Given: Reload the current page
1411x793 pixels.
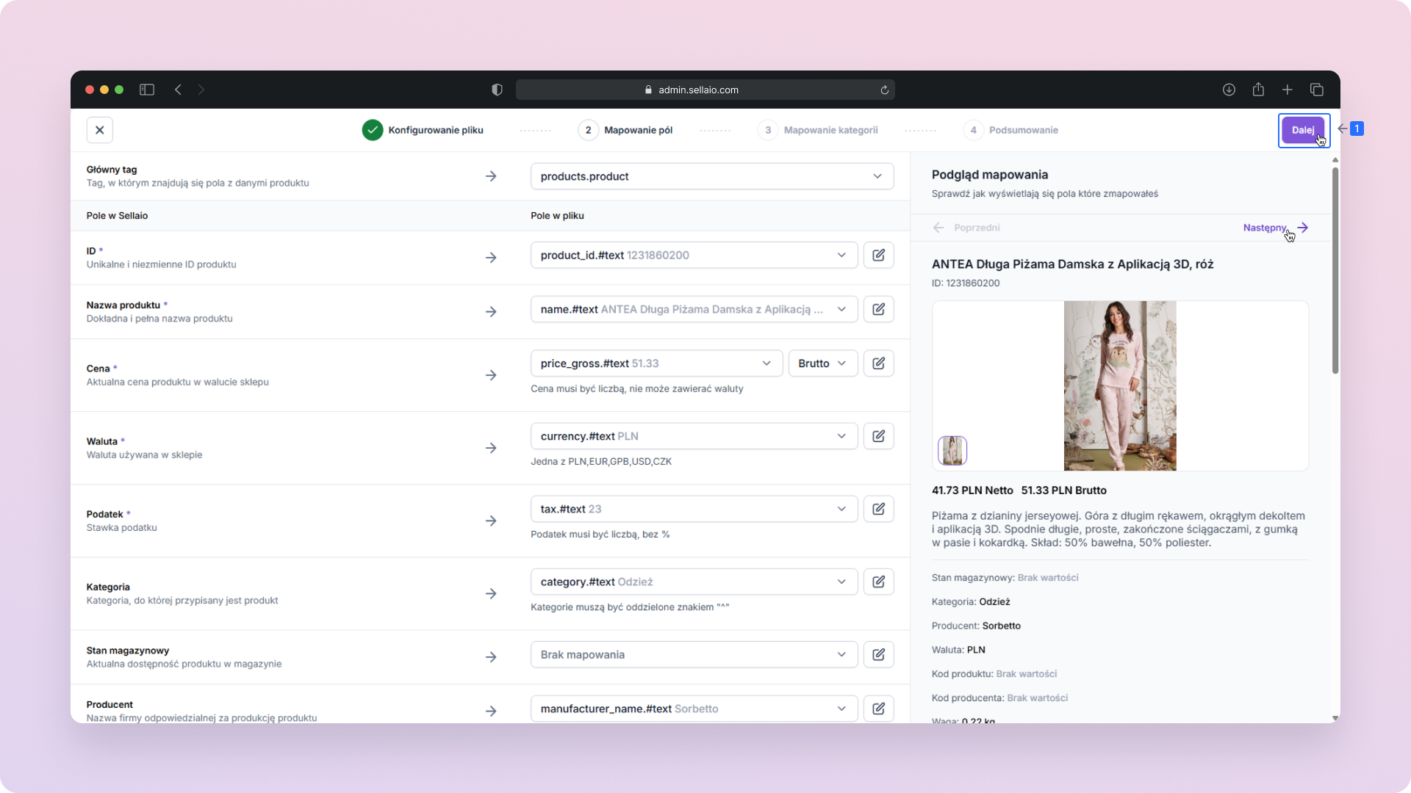Looking at the screenshot, I should [885, 90].
